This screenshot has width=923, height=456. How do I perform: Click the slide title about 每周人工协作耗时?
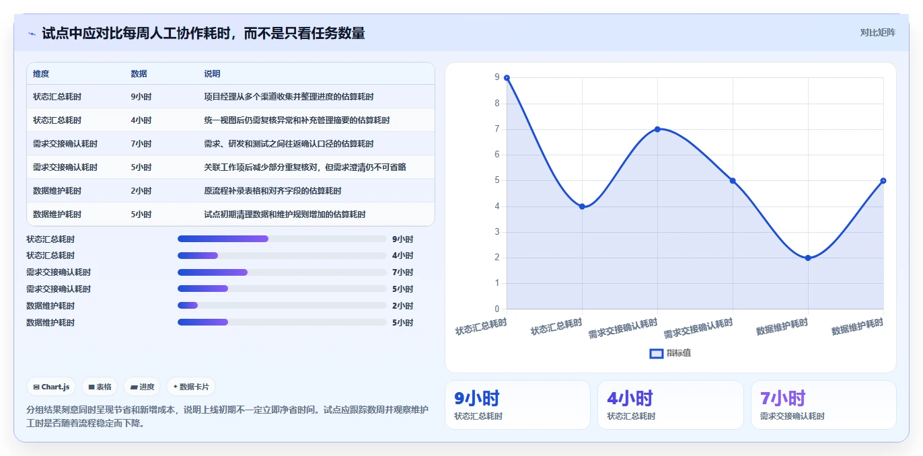coord(203,33)
